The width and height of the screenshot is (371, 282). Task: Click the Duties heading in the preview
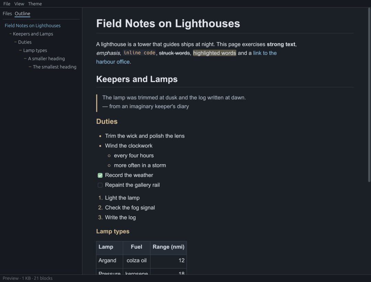click(107, 121)
